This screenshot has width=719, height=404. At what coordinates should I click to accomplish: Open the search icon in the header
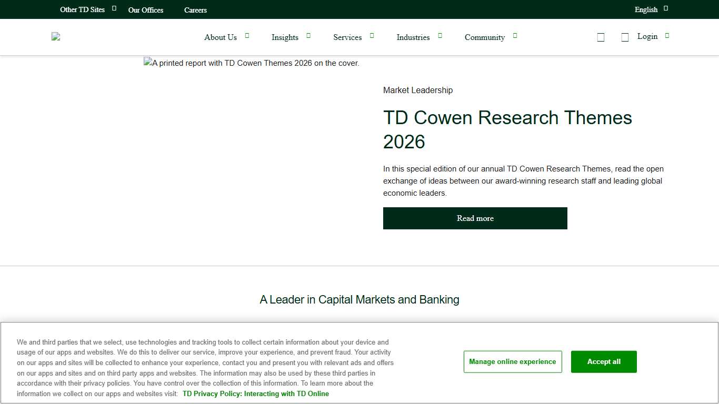tap(601, 37)
